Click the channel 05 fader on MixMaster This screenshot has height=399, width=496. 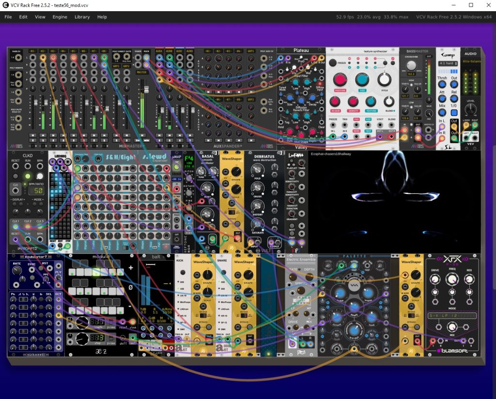point(76,115)
